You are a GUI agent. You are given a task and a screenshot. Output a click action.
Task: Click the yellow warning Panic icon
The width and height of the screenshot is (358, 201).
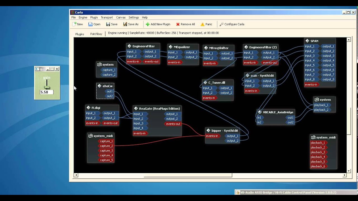pos(202,24)
